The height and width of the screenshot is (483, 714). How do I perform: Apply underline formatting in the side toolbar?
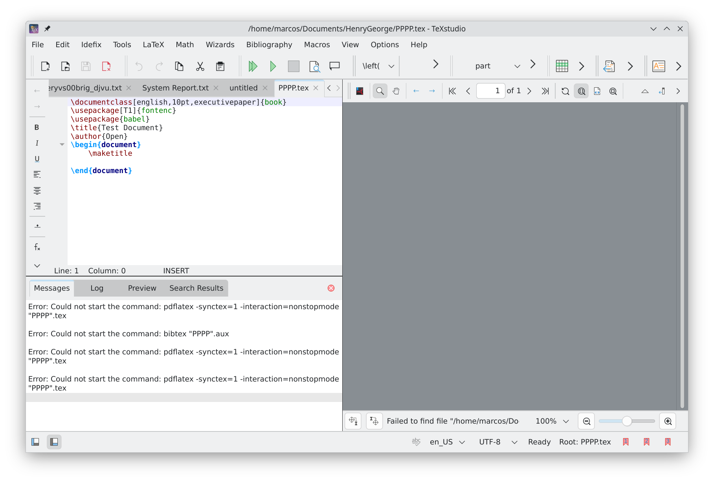pyautogui.click(x=37, y=159)
